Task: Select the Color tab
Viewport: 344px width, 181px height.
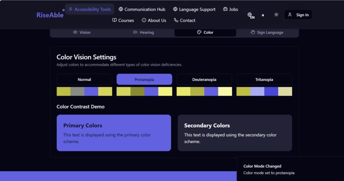Action: coord(205,32)
